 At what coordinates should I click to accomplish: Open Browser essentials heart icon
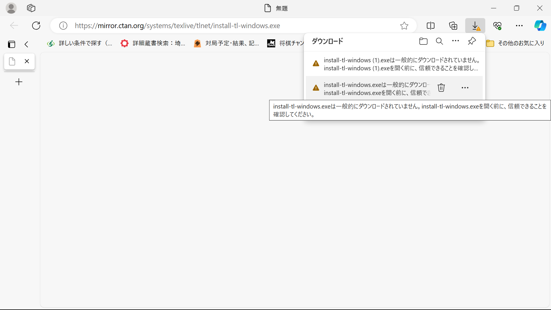coord(497,26)
